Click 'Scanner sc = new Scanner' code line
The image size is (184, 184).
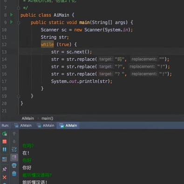[x=87, y=30]
